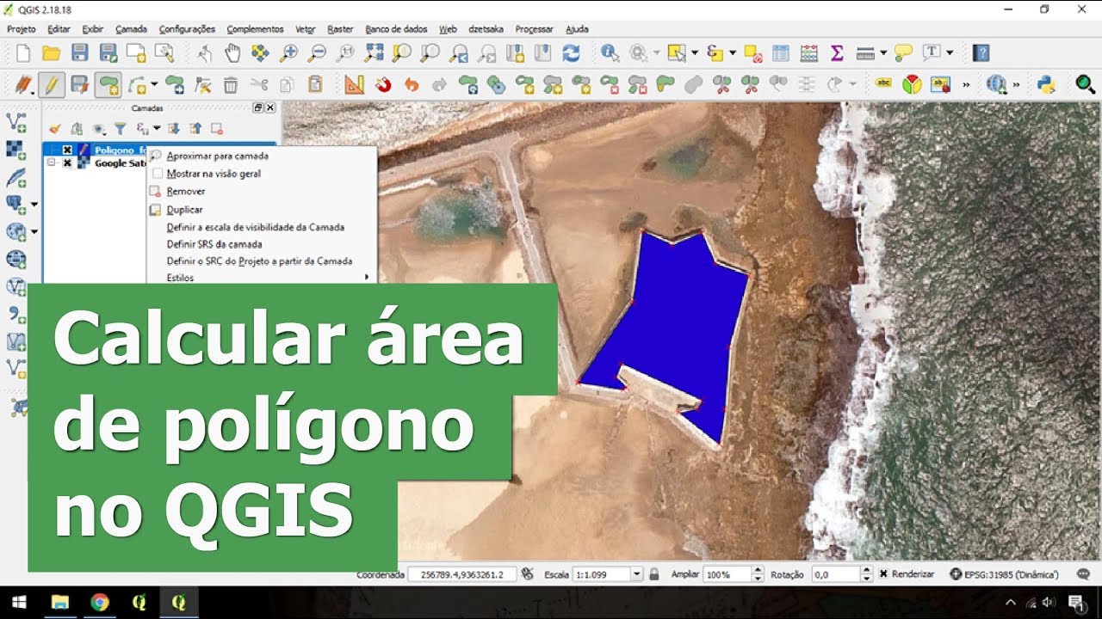Open Chrome from the taskbar
The height and width of the screenshot is (619, 1102).
coord(100,602)
